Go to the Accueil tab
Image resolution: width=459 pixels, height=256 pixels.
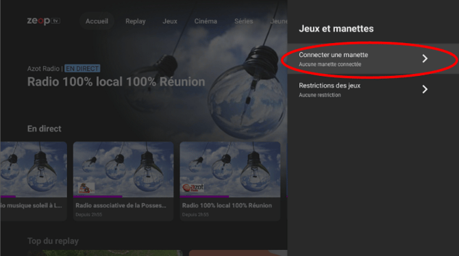coord(97,21)
